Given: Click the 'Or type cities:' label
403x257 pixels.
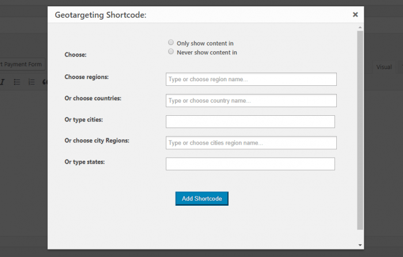Looking at the screenshot, I should point(83,120).
